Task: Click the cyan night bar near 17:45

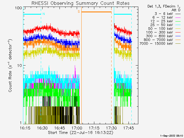Action: click(123, 14)
